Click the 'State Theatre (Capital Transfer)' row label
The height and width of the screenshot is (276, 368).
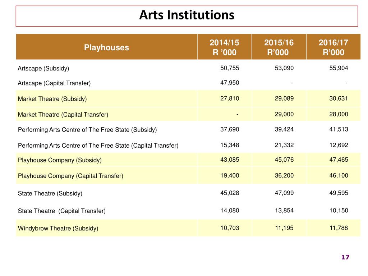tap(62, 211)
